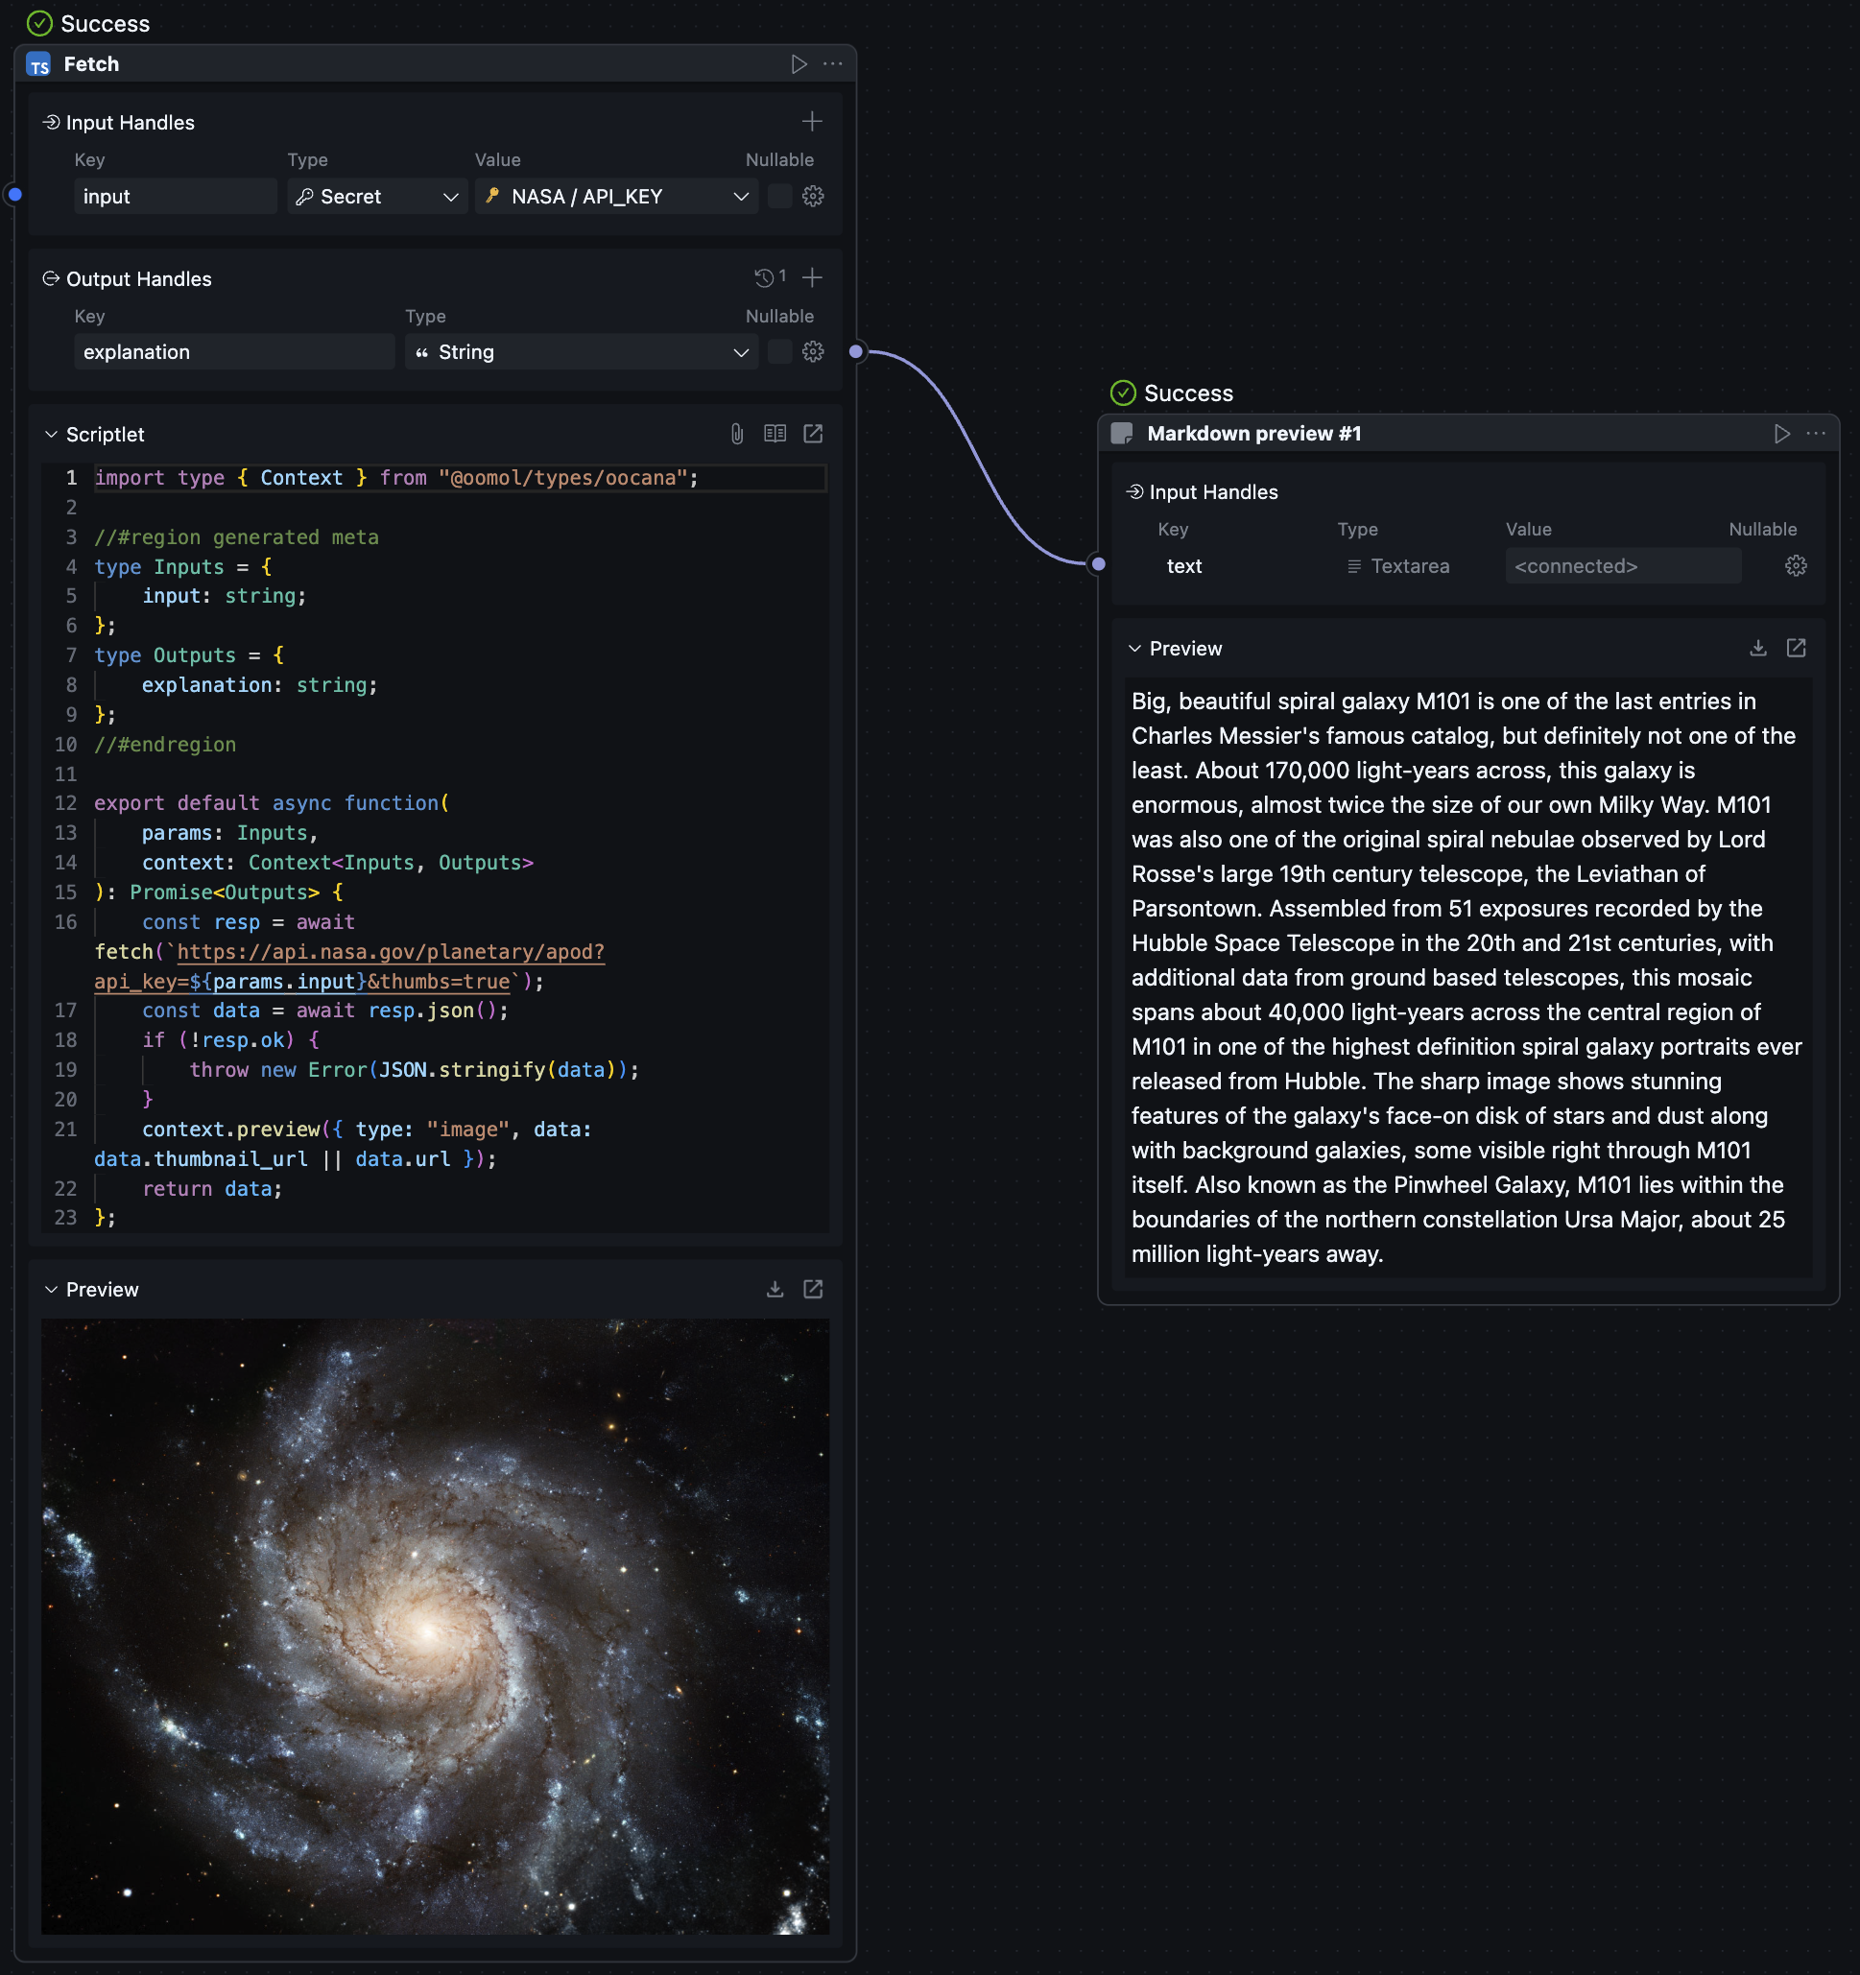
Task: Toggle Nullable checkbox for input handle
Action: [x=780, y=197]
